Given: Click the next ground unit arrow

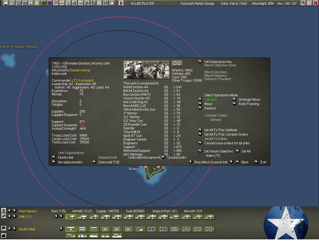Looking at the screenshot, I should 231,162.
